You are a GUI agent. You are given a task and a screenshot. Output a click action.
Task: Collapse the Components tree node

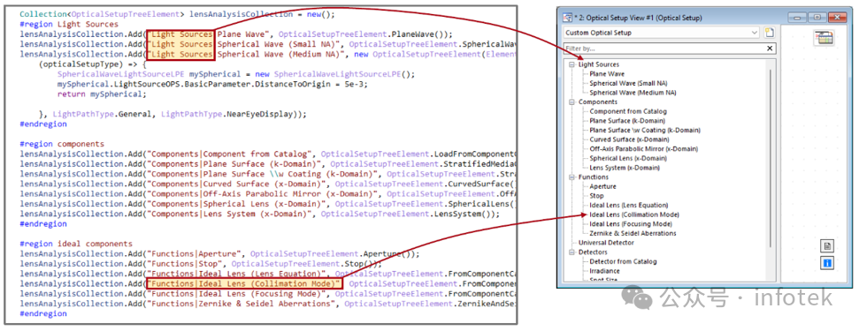tap(572, 102)
